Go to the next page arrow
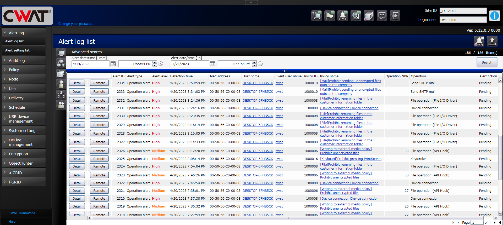The image size is (503, 225). [495, 222]
